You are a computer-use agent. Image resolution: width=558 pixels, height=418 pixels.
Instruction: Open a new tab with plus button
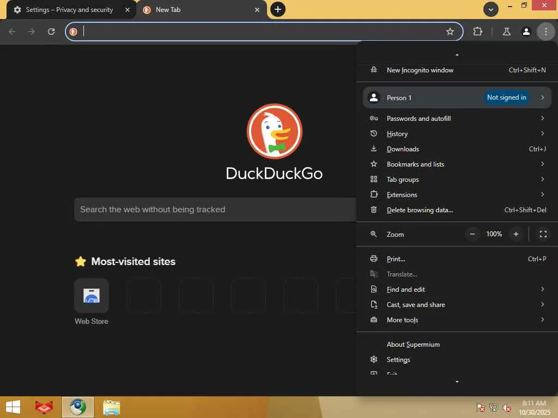pos(277,9)
